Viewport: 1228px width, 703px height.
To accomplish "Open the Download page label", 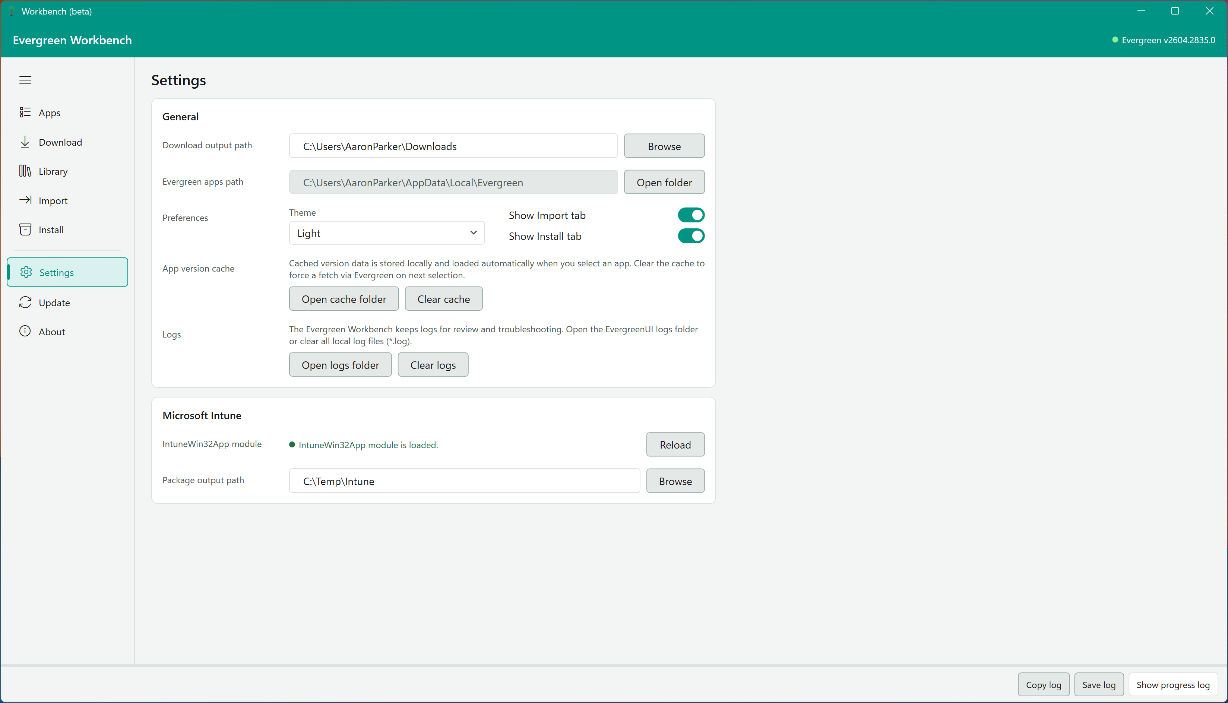I will click(x=60, y=142).
